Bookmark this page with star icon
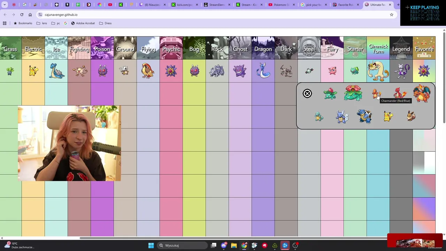446x251 pixels. click(391, 15)
